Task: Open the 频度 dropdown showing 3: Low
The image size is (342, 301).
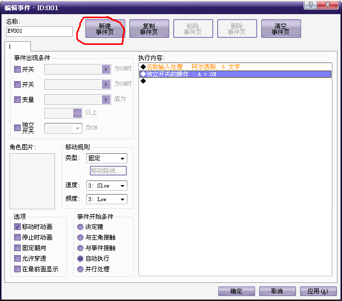Action: click(x=107, y=199)
